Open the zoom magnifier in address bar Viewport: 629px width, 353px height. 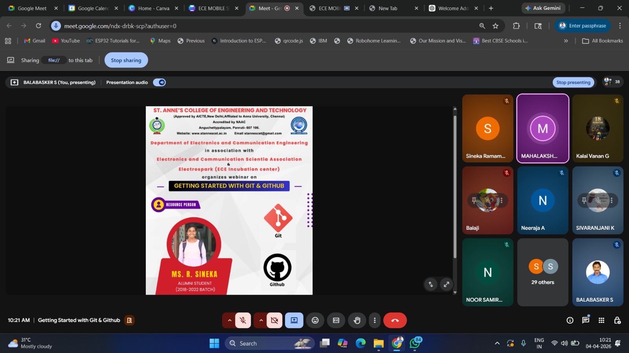pyautogui.click(x=482, y=26)
